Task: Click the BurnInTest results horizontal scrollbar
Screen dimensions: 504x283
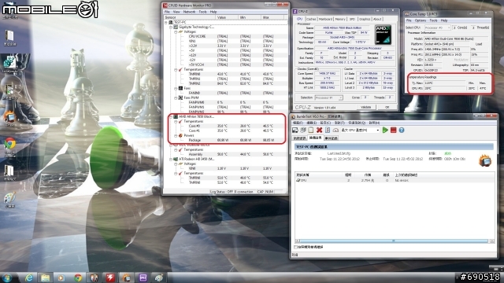Action: tap(395, 241)
